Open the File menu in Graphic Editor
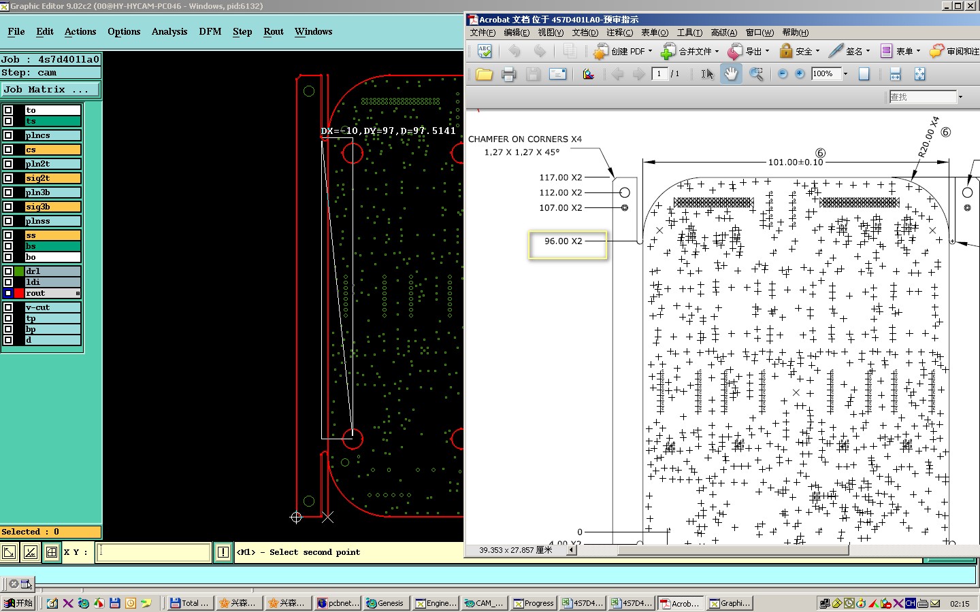Viewport: 980px width, 612px height. pyautogui.click(x=16, y=31)
